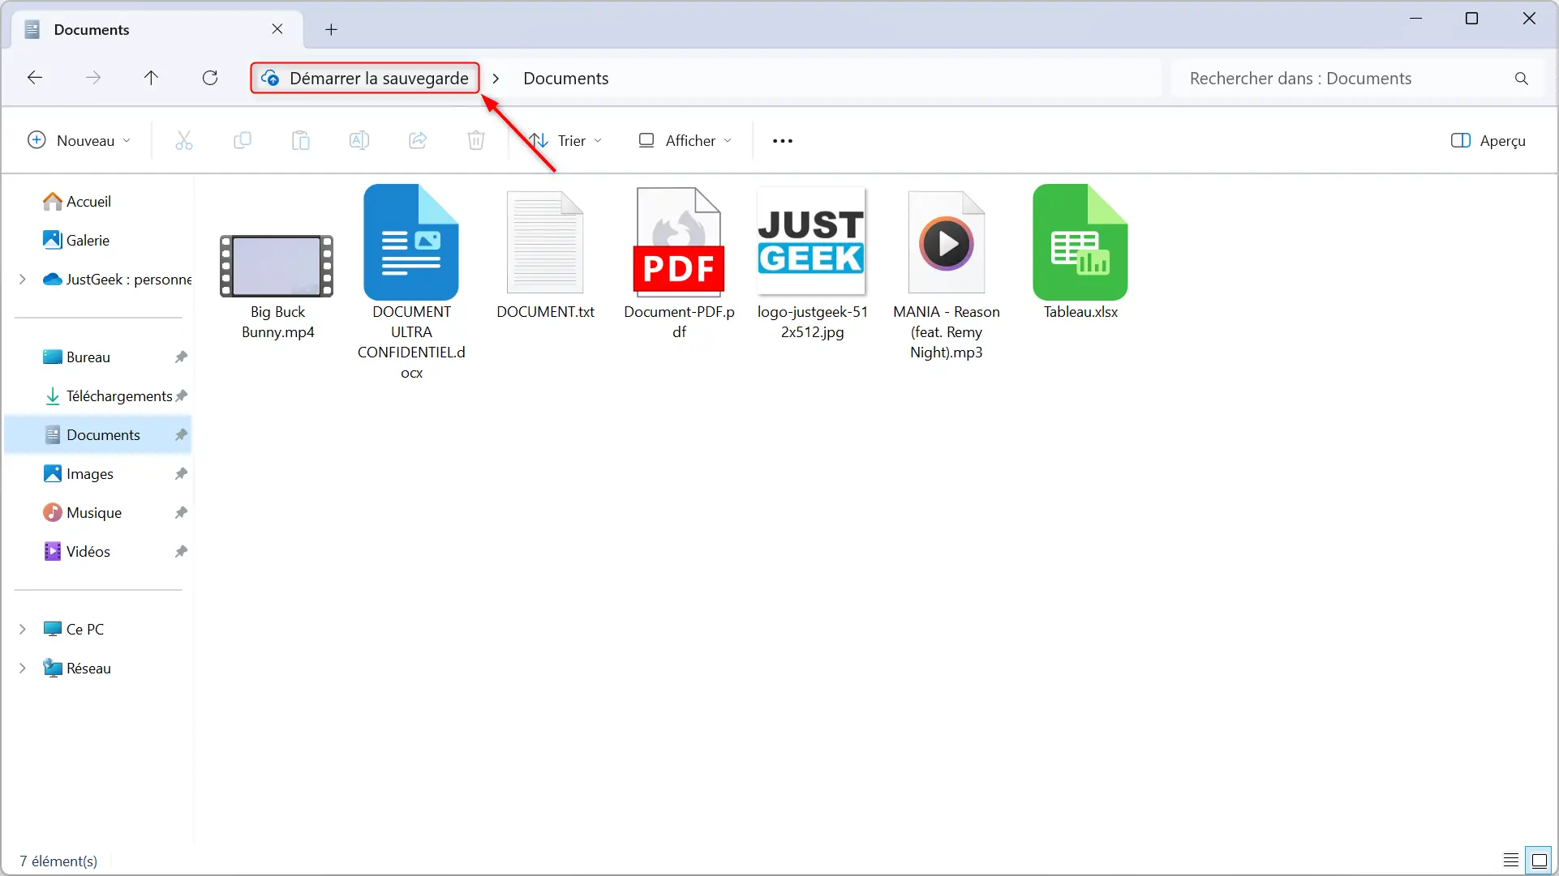Click the Big Buck Bunny.mp4 name

point(277,322)
